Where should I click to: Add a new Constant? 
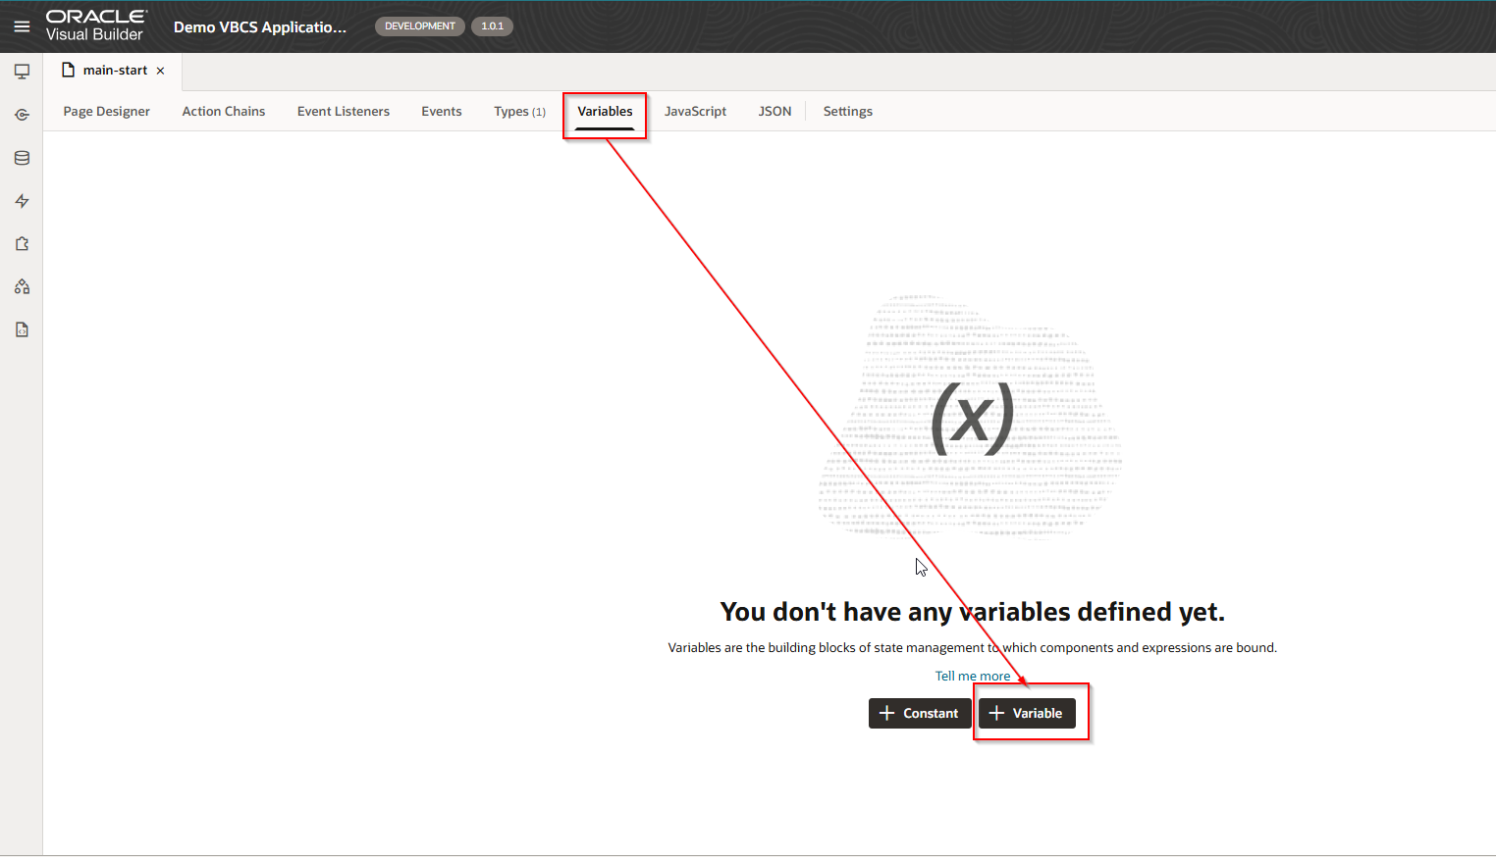[x=919, y=714]
